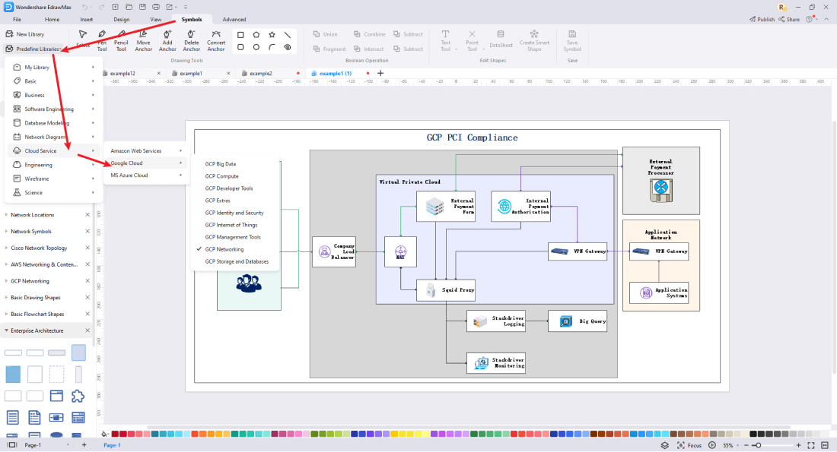
Task: Add a new document tab
Action: tap(380, 73)
